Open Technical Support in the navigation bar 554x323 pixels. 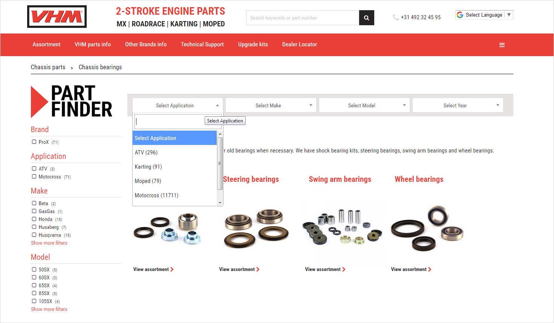click(x=202, y=44)
